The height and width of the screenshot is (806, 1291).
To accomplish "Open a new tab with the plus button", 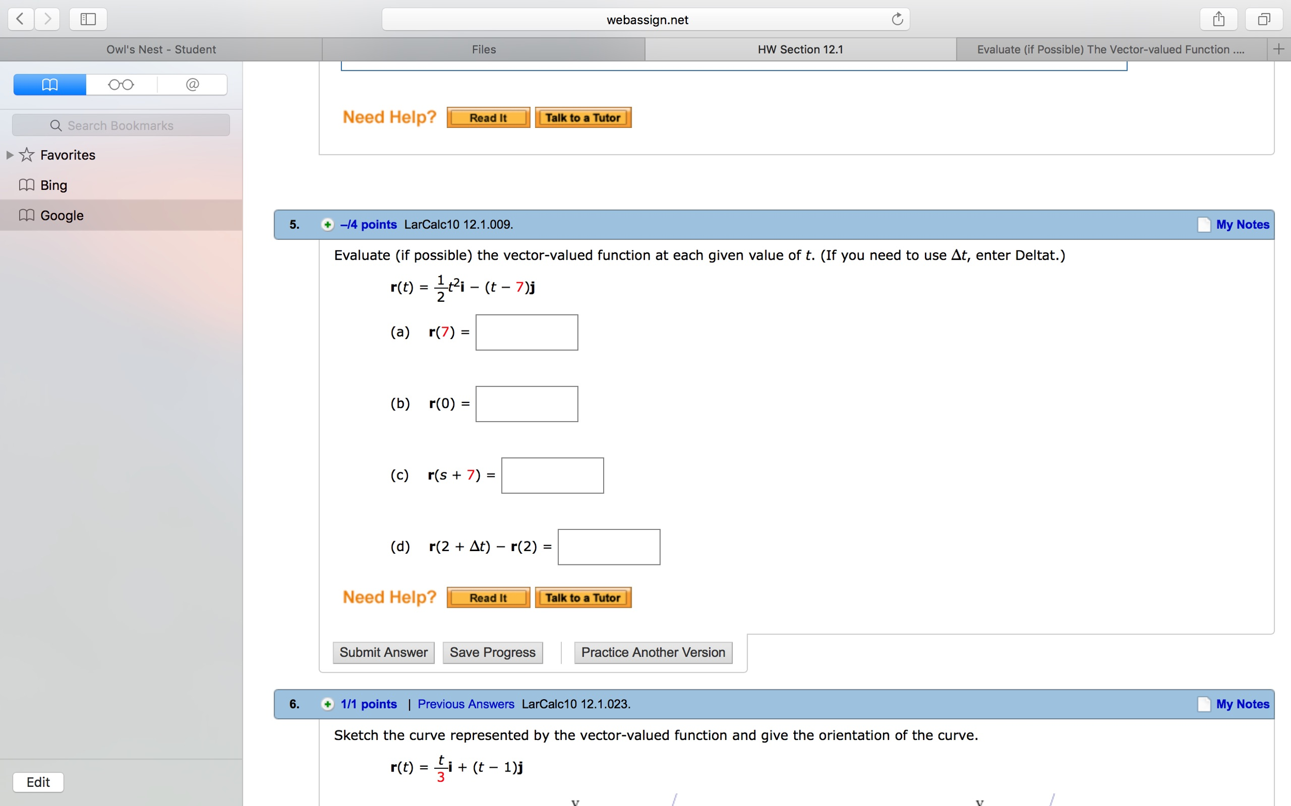I will tap(1279, 49).
